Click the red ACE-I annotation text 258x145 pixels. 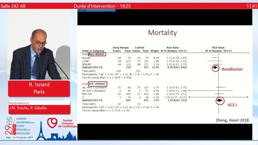pos(232,105)
